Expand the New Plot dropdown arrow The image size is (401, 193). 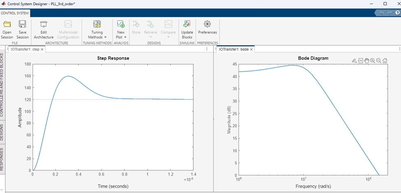point(125,37)
